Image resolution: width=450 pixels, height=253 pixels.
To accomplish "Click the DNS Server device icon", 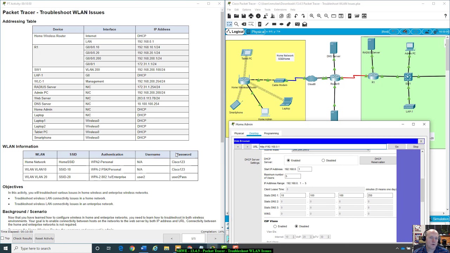I will click(x=334, y=48).
